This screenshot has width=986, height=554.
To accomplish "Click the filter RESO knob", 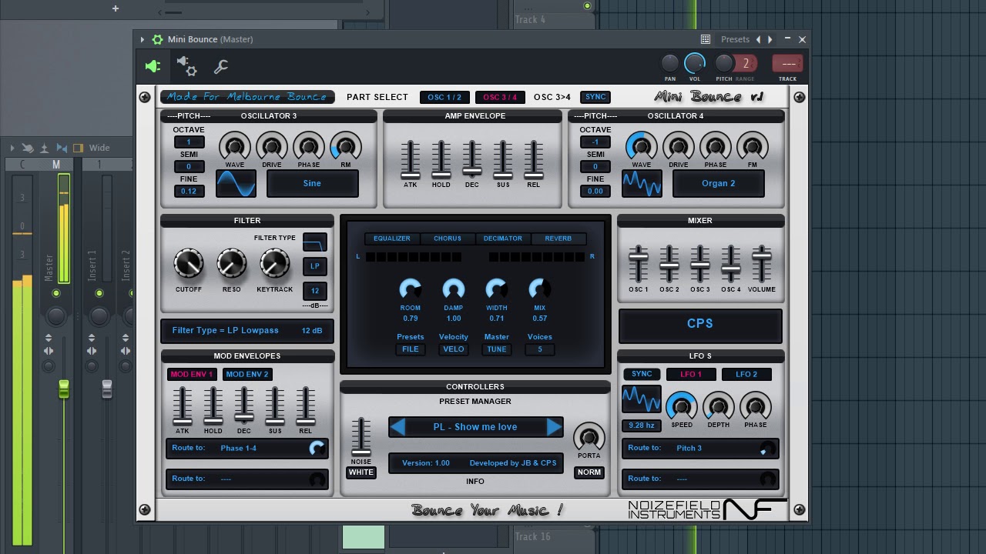I will [x=232, y=265].
